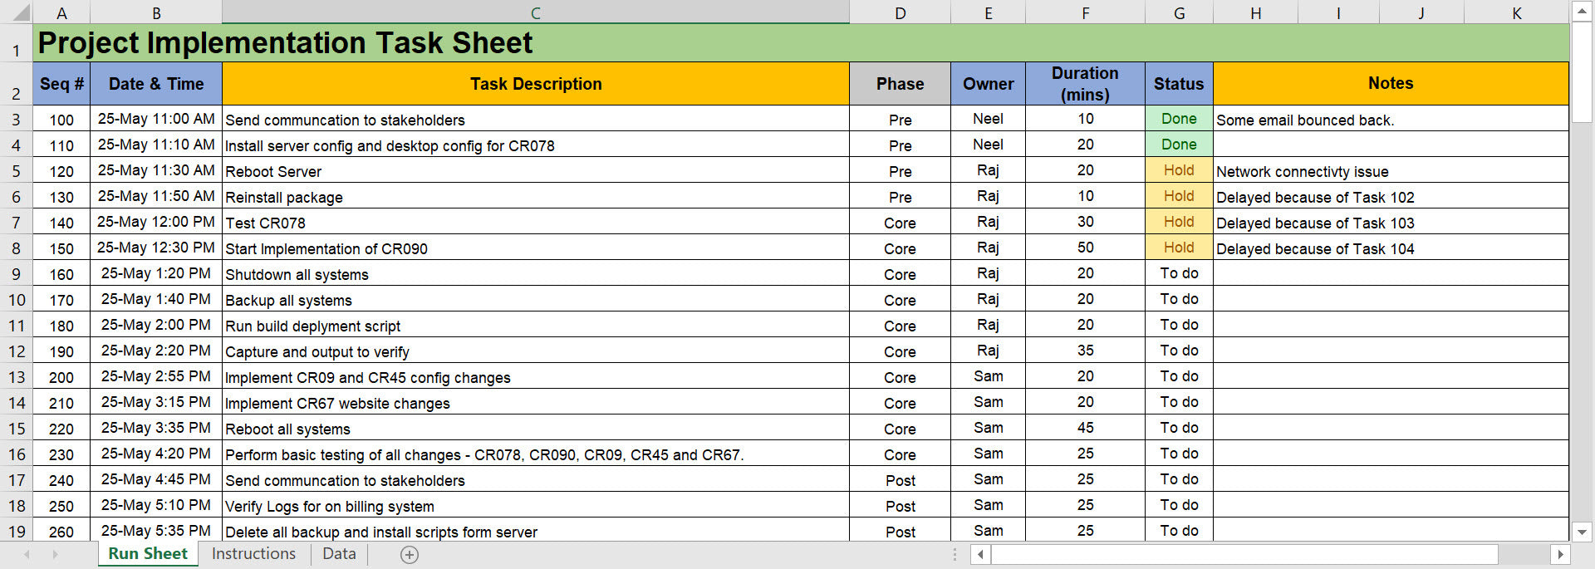Click the horizontal scrollbar right arrow
1595x569 pixels.
1560,554
